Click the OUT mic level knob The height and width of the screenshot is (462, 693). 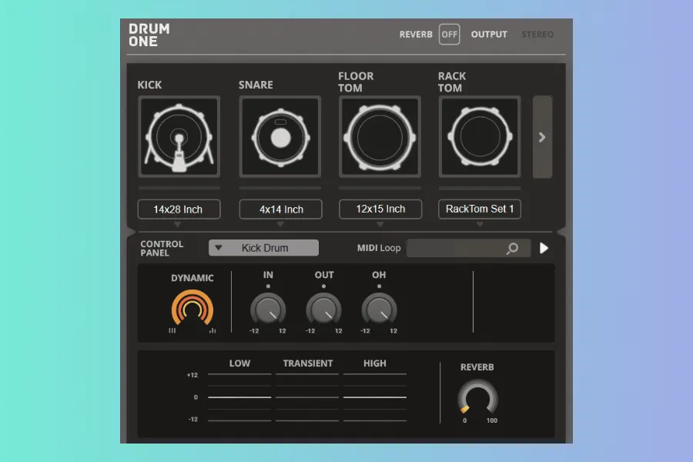[x=323, y=310]
